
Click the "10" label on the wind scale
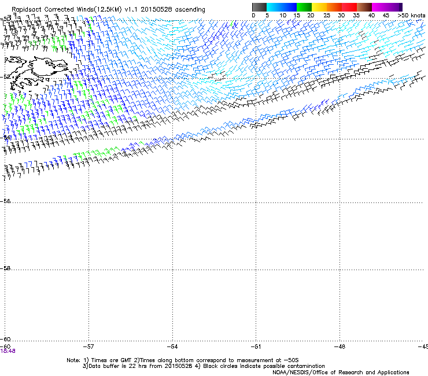point(283,16)
